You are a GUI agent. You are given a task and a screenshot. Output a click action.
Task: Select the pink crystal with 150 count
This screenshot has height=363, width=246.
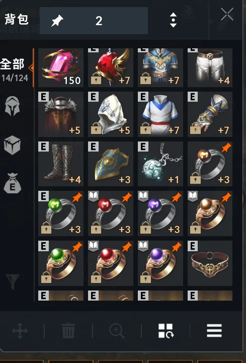61,67
